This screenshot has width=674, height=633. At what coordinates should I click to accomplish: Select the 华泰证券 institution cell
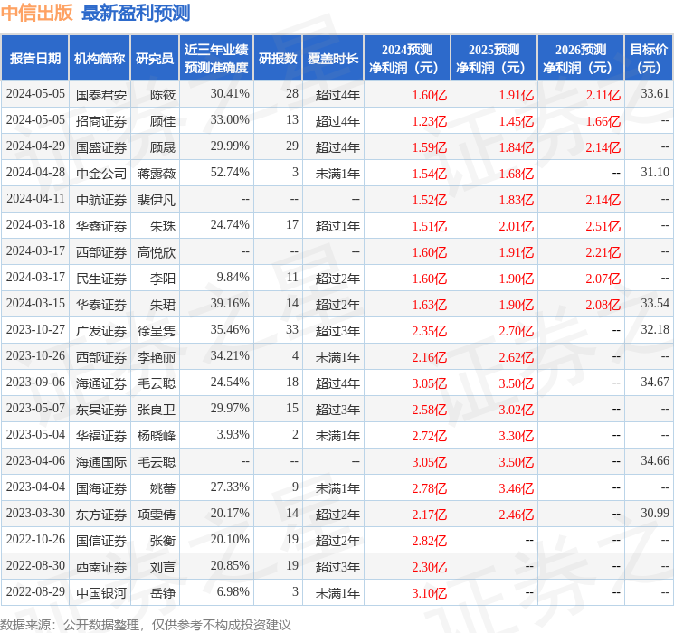[x=101, y=304]
